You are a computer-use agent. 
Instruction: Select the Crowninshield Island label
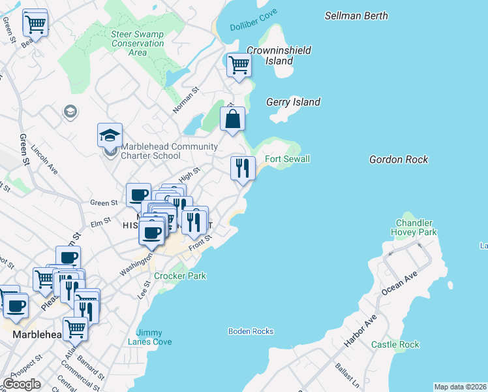279,56
